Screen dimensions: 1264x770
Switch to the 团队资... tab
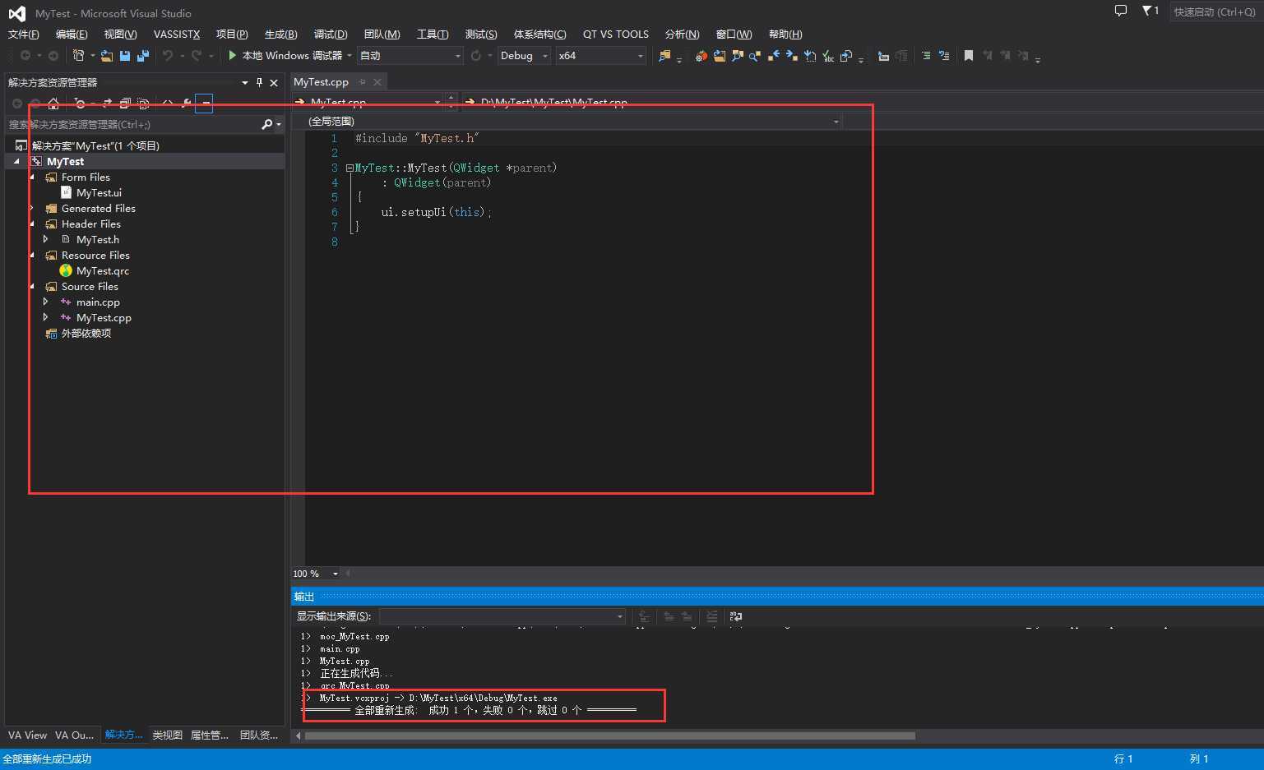[x=259, y=735]
